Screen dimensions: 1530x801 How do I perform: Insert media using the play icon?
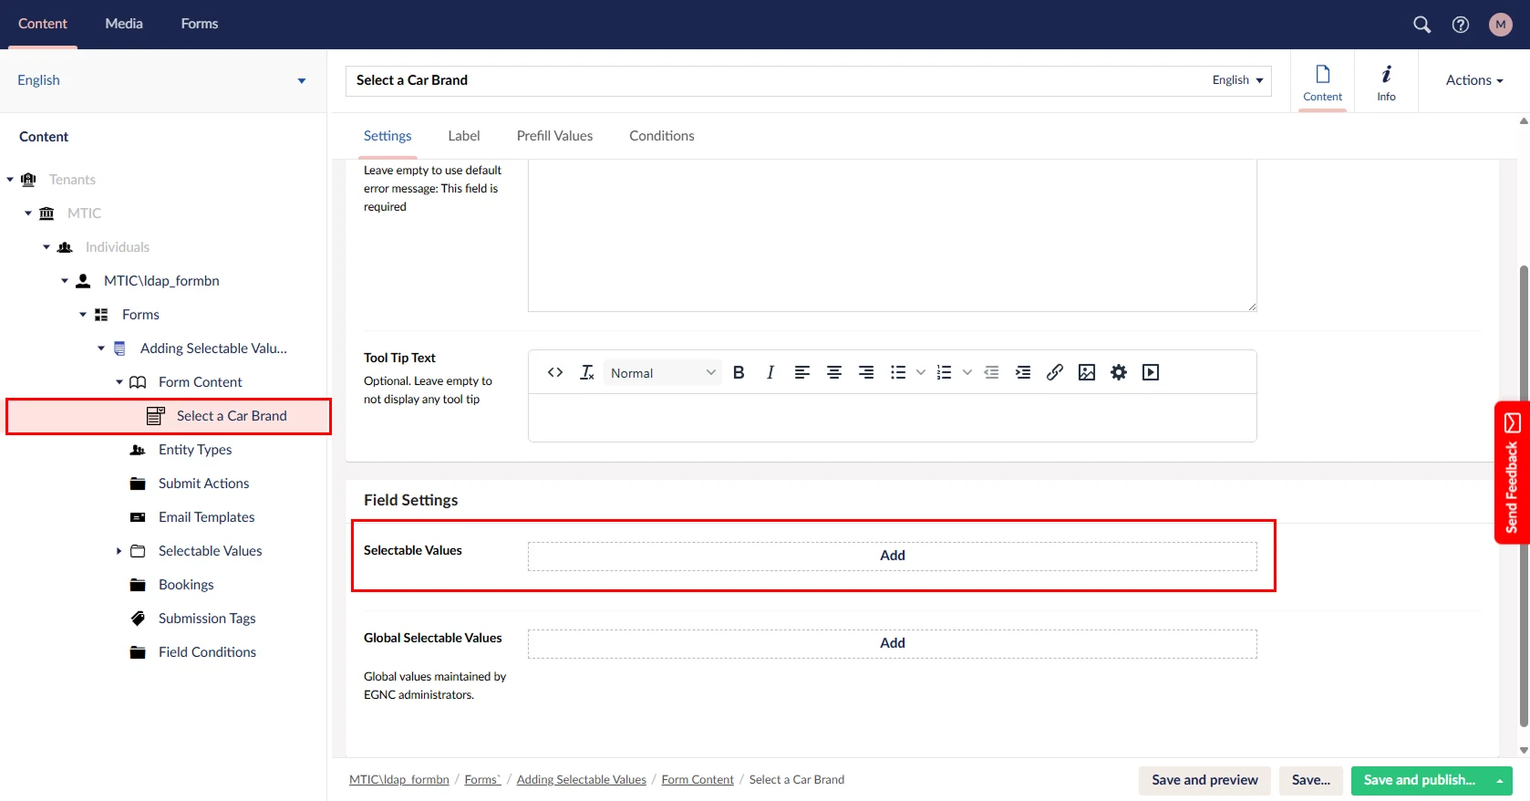(1151, 372)
